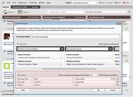Viewport: 133px width, 97px height.
Task: Open the equals operator dropdown
Action: click(73, 85)
